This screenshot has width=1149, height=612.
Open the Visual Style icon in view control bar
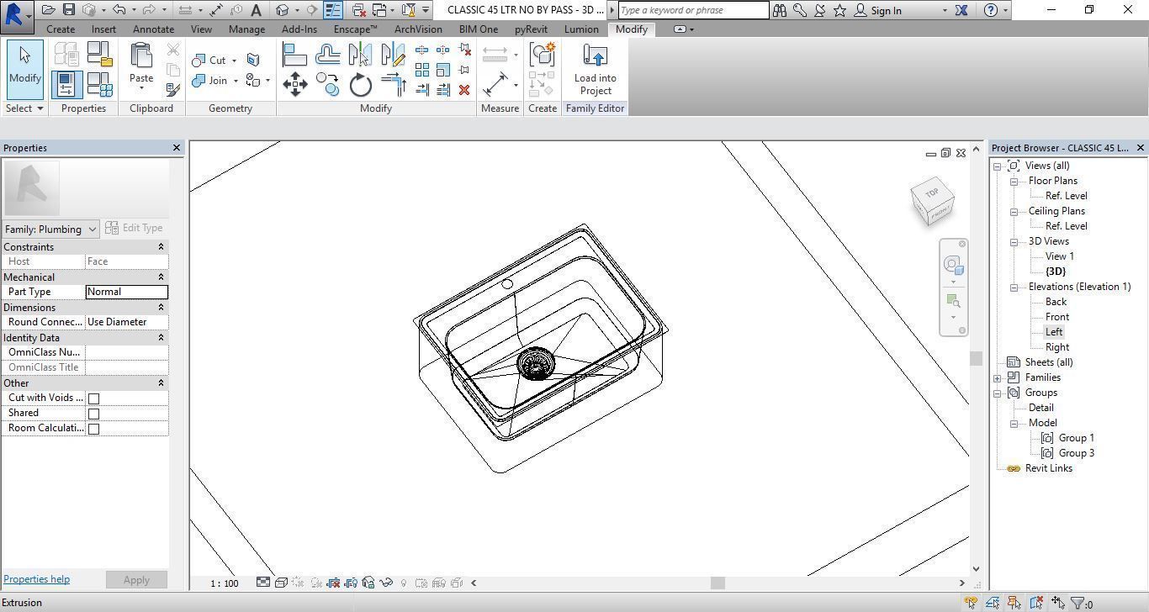pos(281,583)
